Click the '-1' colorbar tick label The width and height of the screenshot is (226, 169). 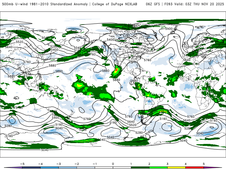tap(95, 164)
